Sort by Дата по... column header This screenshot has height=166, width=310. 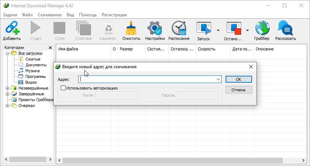click(242, 49)
